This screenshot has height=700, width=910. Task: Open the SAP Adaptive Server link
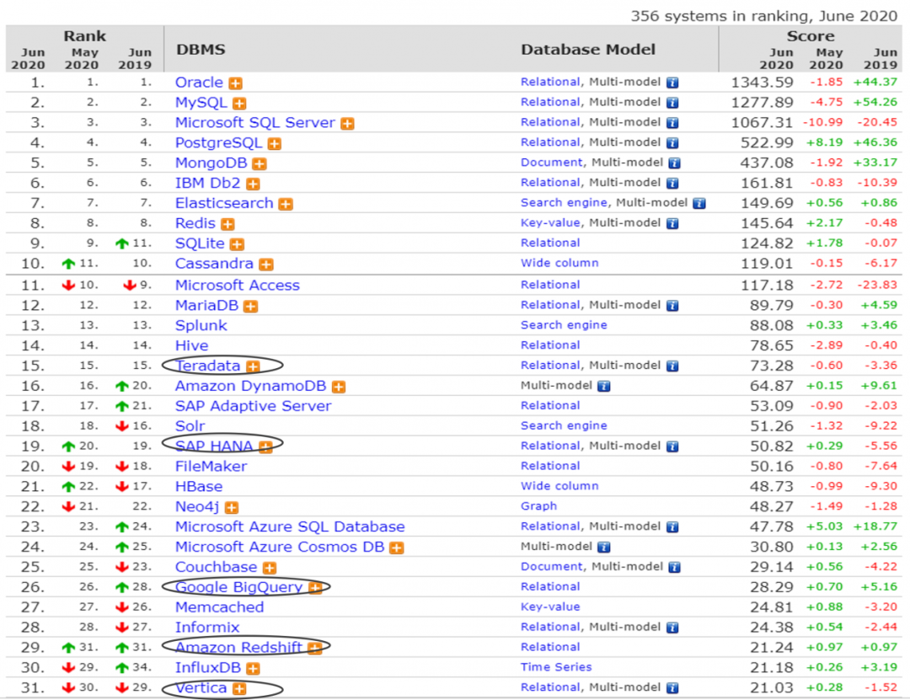tap(253, 406)
